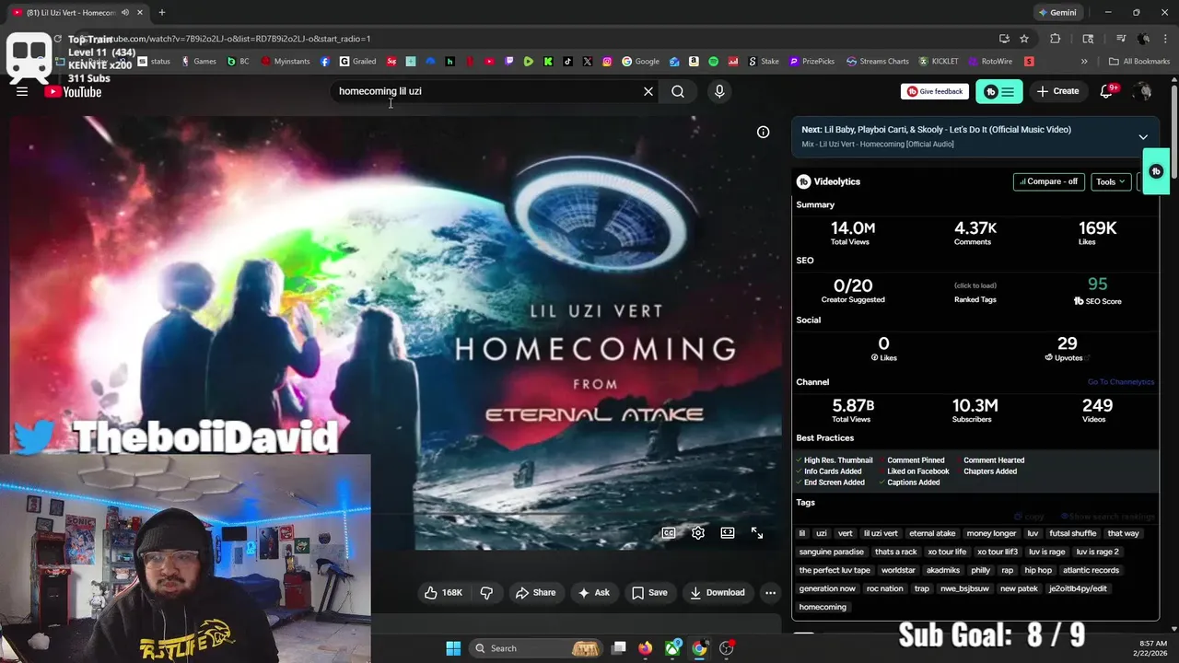Select the 'money longer' tag
Screen dimensions: 1179x663
pos(991,533)
